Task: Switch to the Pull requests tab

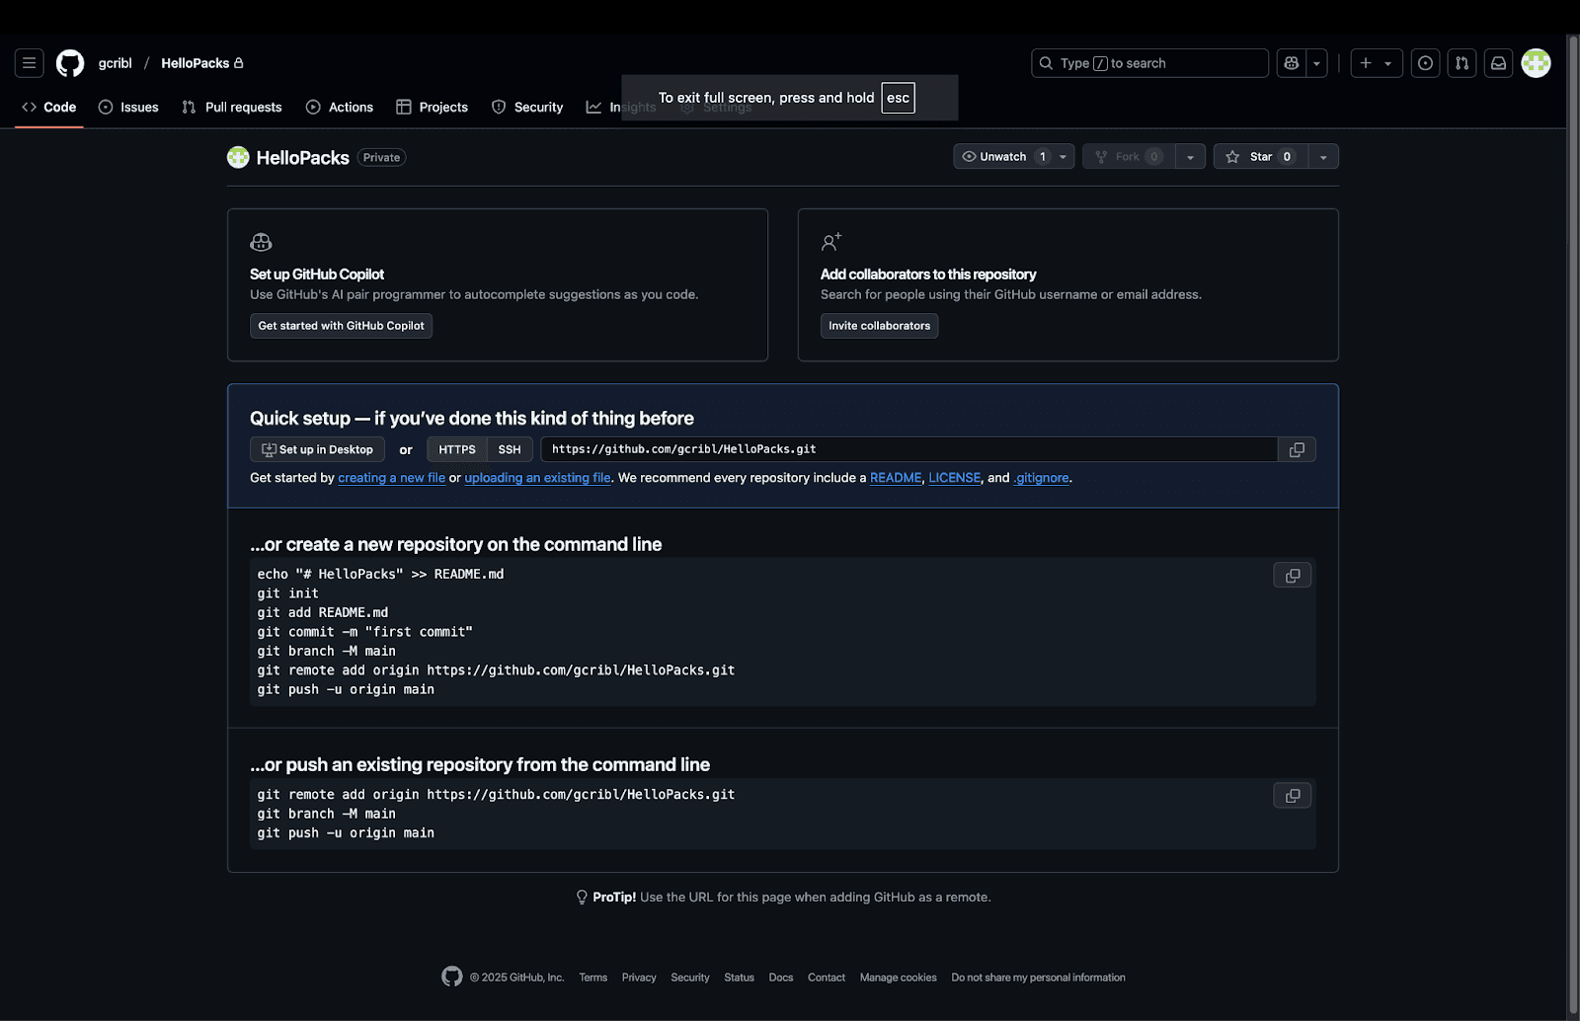Action: [x=232, y=108]
